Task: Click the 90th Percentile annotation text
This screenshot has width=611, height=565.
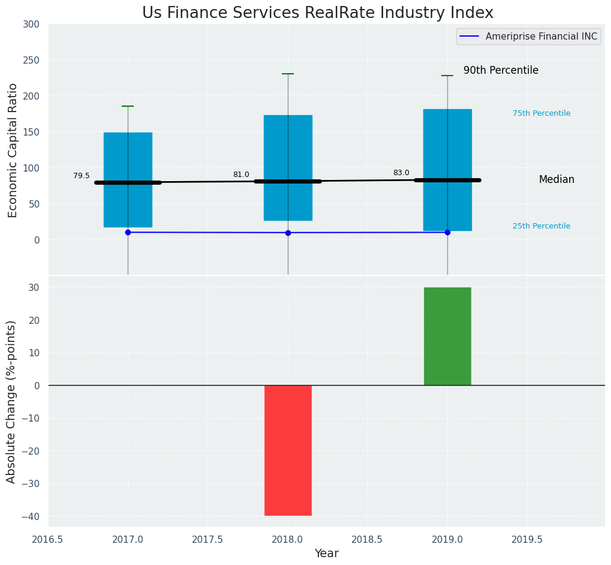Action: [501, 70]
